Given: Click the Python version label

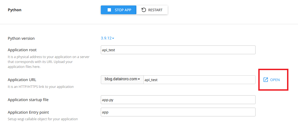Looking at the screenshot, I should click(x=21, y=38).
